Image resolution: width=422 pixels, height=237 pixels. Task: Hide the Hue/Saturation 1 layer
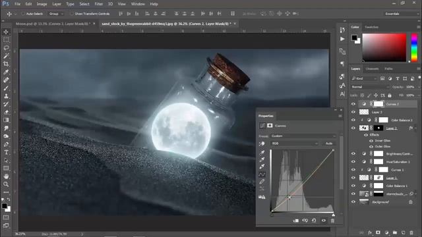353,162
